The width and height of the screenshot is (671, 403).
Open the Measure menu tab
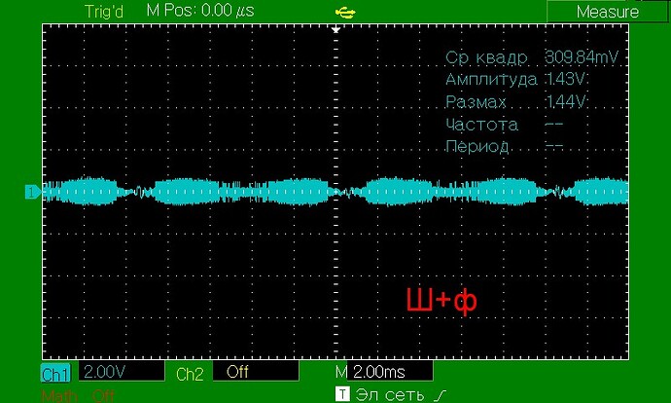click(x=607, y=12)
